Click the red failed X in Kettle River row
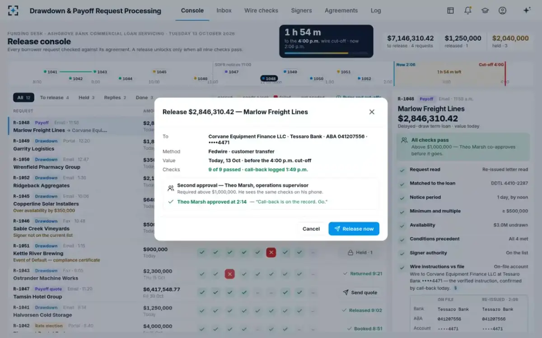542x338 pixels. [271, 253]
